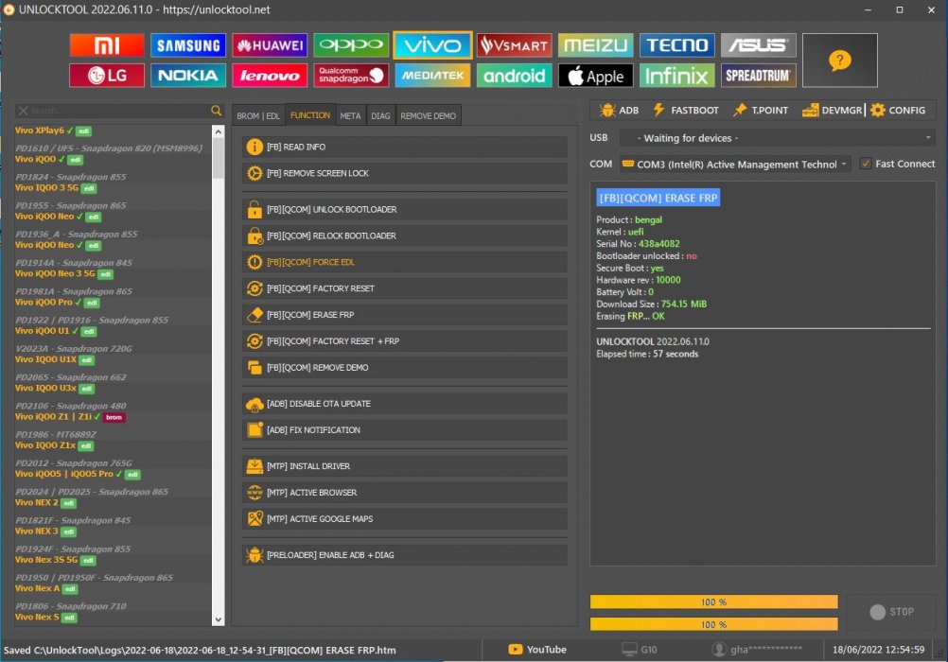Open the Huawei brand section

[270, 45]
